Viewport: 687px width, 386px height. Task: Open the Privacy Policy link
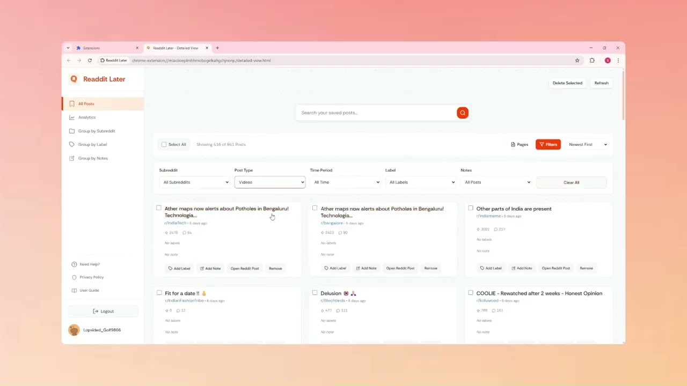(x=92, y=277)
